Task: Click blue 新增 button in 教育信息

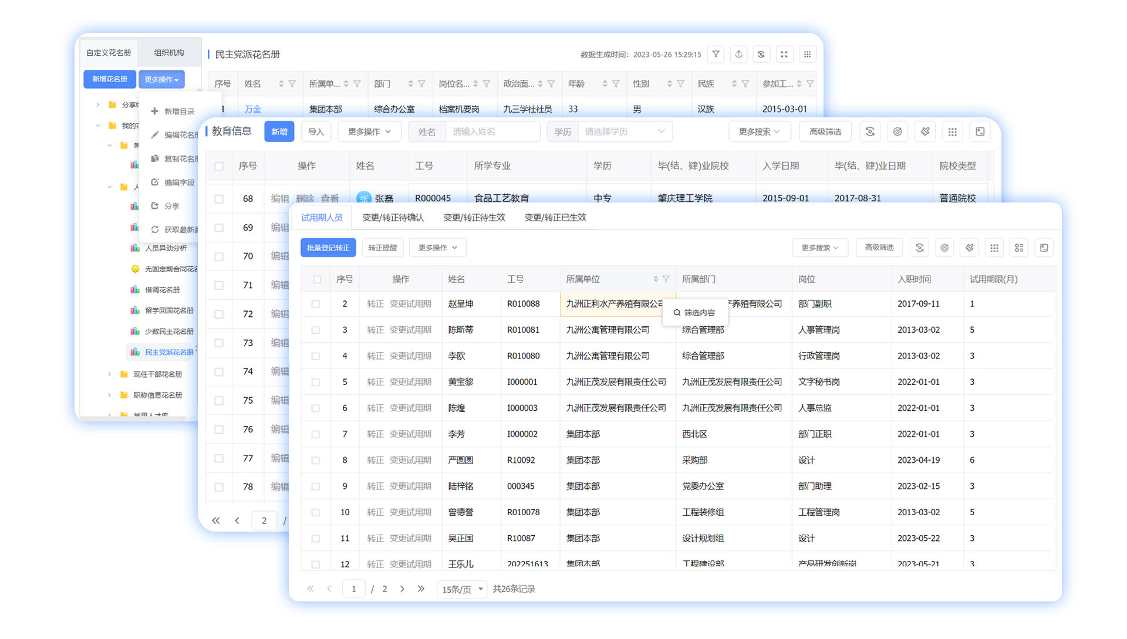Action: point(279,131)
